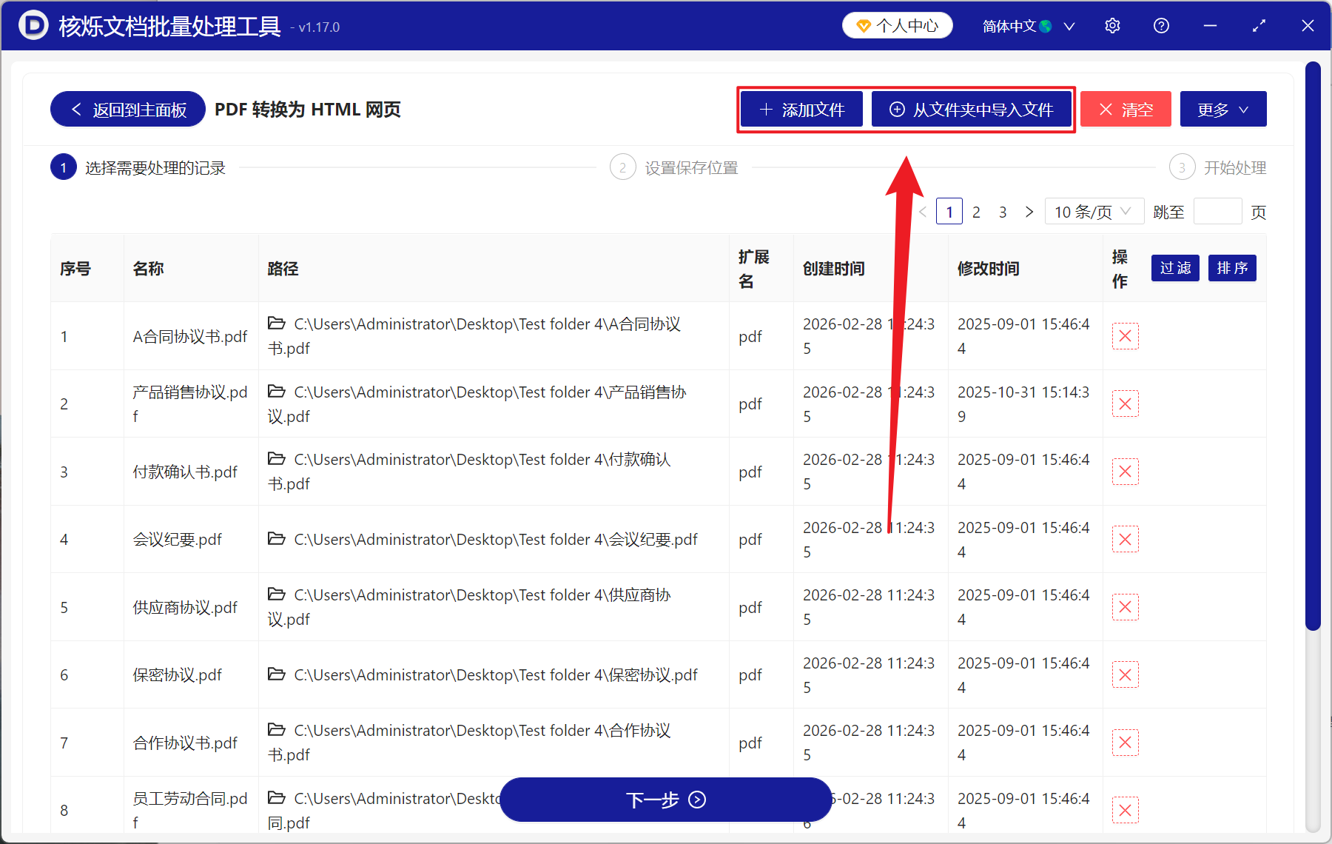Click 排序 to sort the records

pyautogui.click(x=1231, y=268)
